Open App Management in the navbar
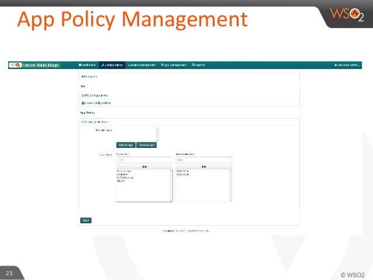 (x=174, y=65)
